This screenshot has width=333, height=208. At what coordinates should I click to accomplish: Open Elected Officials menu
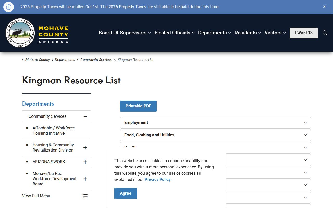(175, 33)
